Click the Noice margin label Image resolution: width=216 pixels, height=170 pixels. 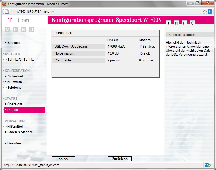65,53
